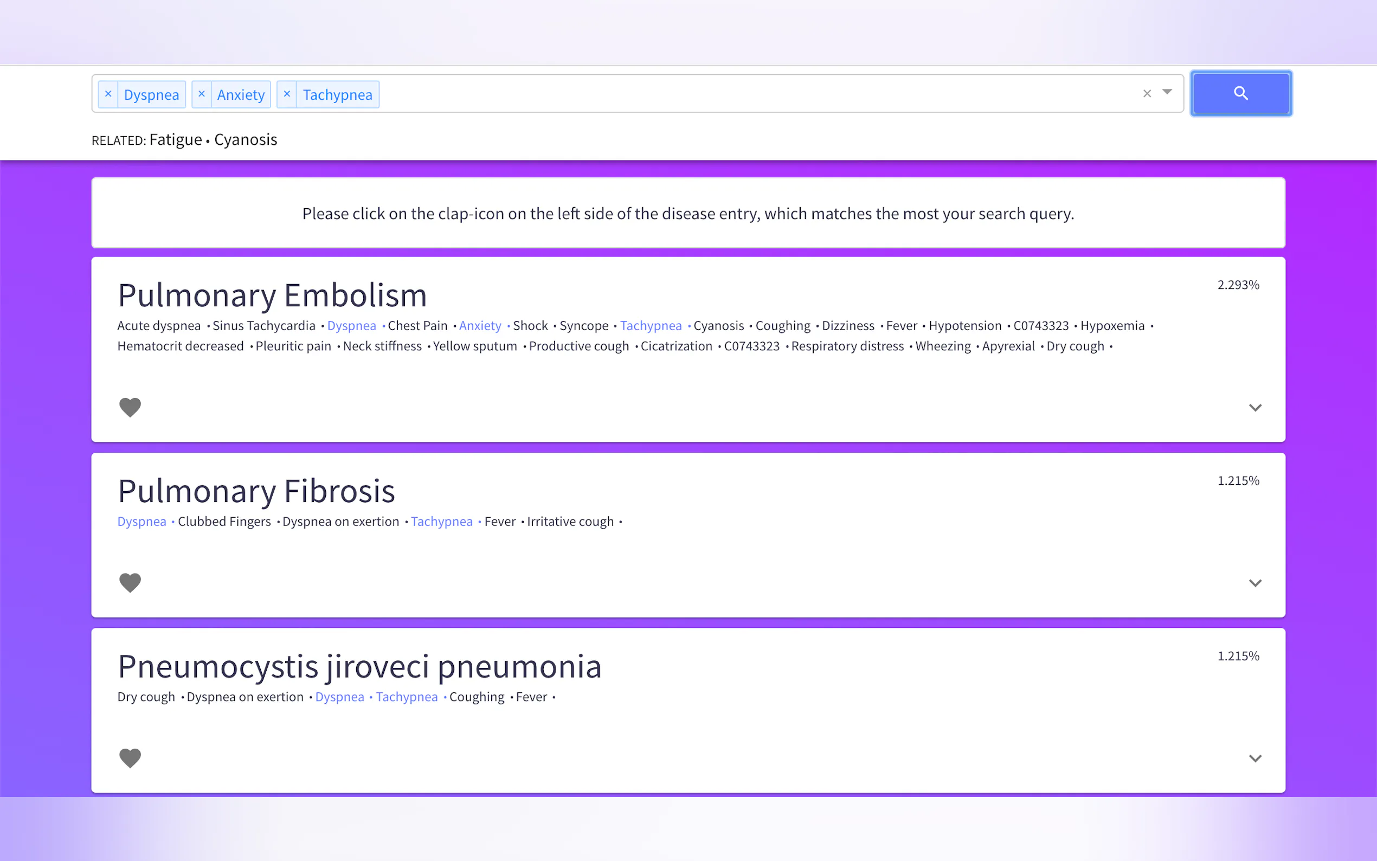Add related symptom Fatigue

pos(175,140)
